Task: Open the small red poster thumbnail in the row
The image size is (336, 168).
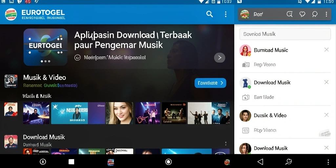Action: (11, 109)
